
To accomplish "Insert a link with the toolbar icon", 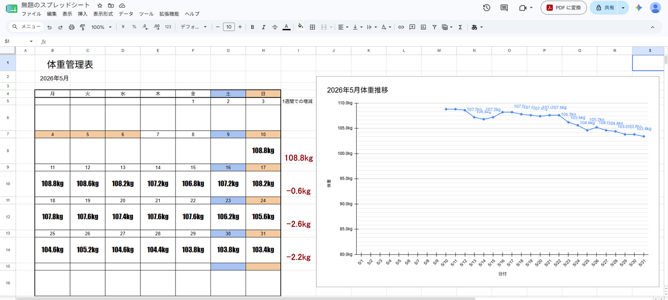I will (x=401, y=27).
